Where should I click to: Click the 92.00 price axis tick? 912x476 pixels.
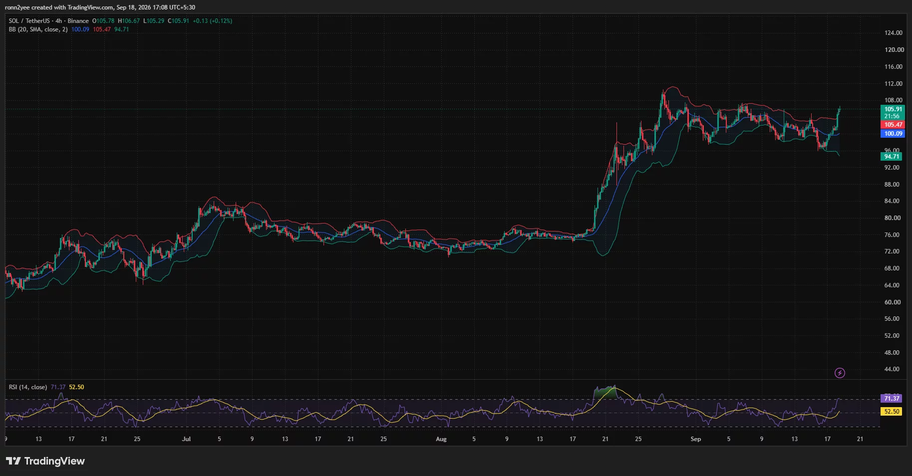(892, 168)
